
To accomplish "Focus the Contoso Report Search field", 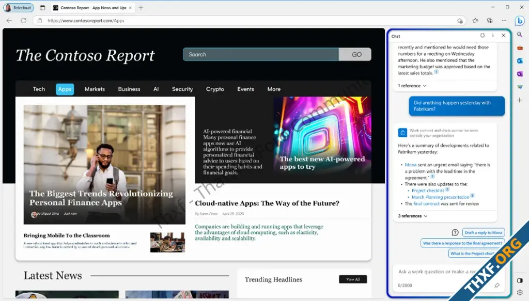I will tap(261, 54).
